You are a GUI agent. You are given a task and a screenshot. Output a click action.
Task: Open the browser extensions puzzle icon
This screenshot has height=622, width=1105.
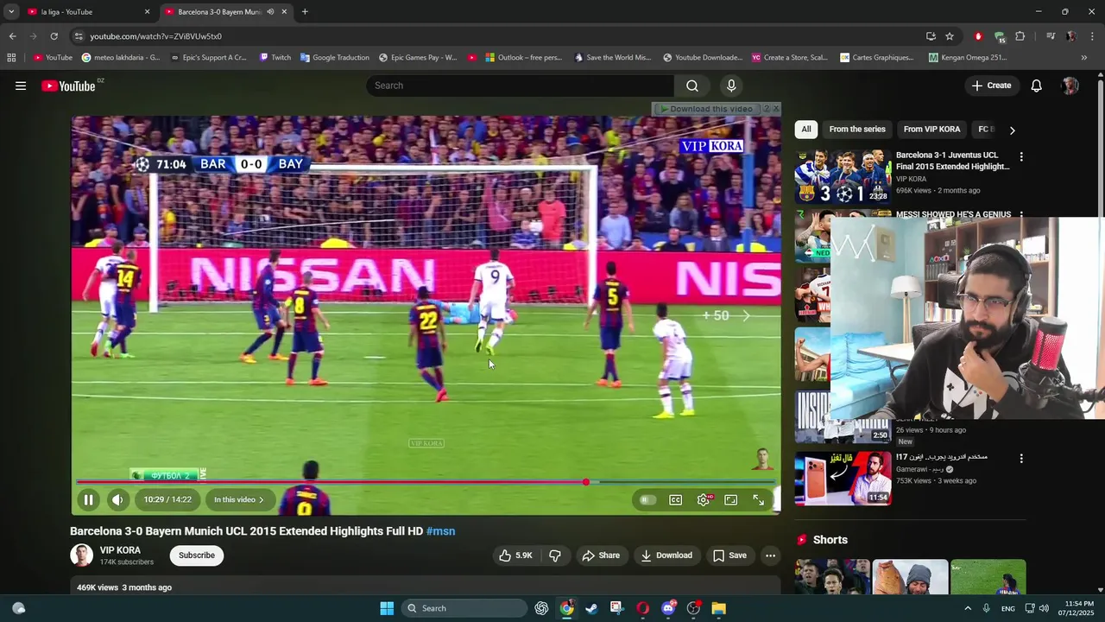click(x=1020, y=36)
